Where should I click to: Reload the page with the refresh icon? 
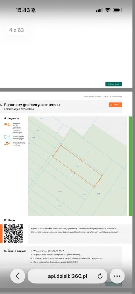[x=100, y=276]
